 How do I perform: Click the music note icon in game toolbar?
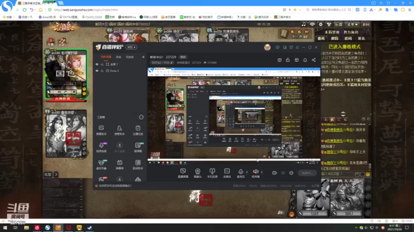tap(304, 24)
